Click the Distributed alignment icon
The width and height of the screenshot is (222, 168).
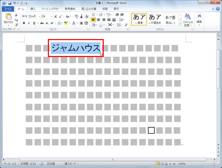click(x=114, y=20)
